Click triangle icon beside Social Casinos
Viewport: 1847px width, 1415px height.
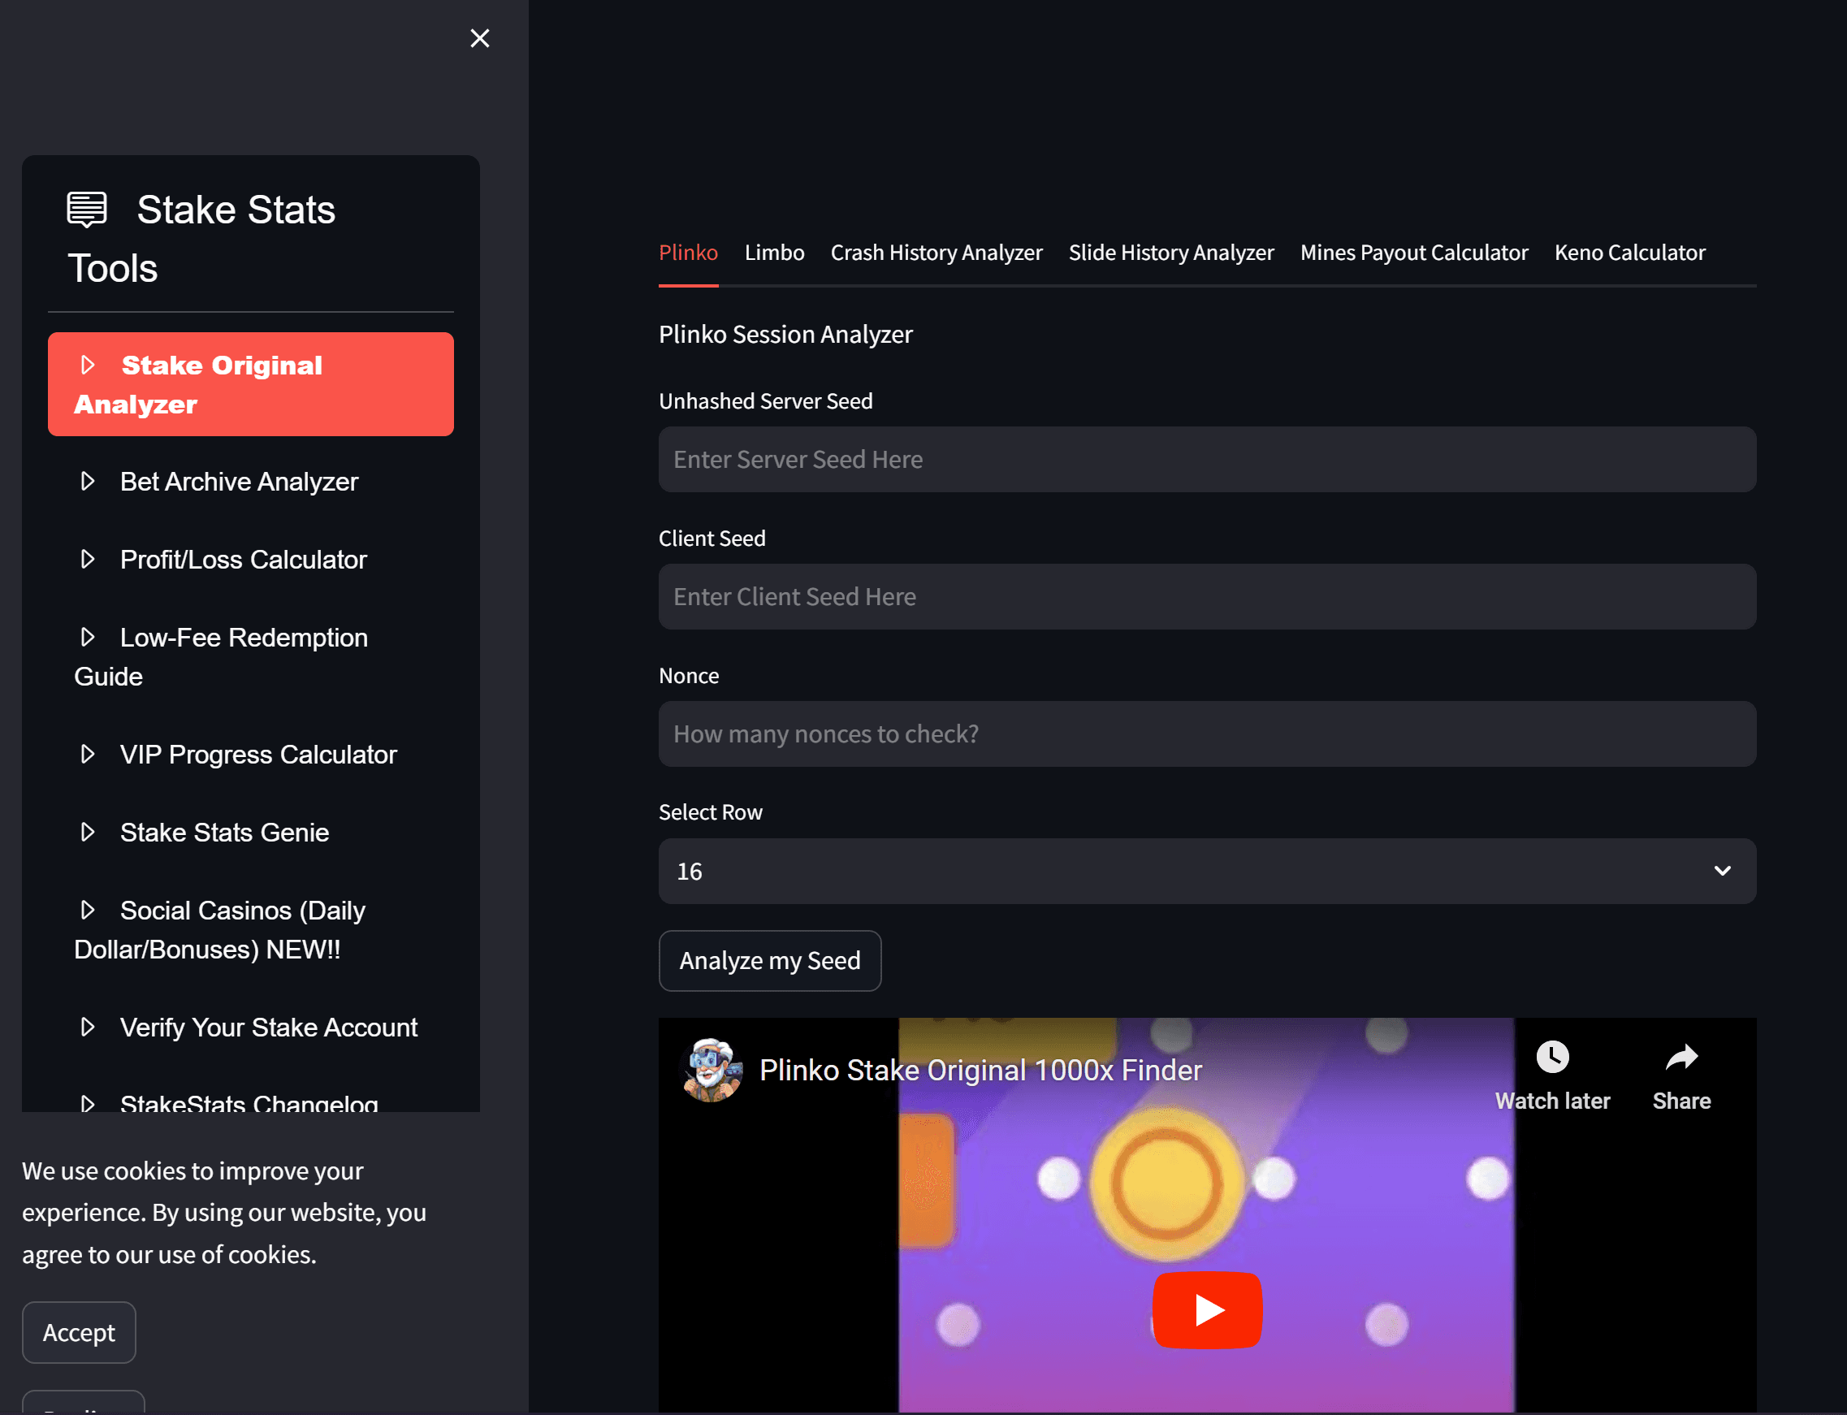tap(88, 910)
